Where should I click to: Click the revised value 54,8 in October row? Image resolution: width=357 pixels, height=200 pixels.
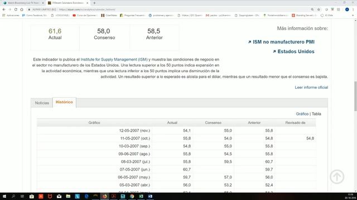pos(310,138)
